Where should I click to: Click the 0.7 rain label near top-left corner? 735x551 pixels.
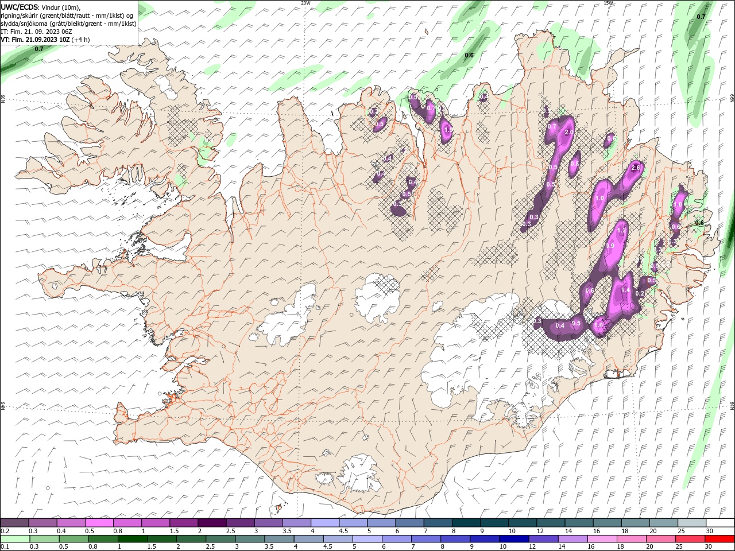(x=39, y=49)
